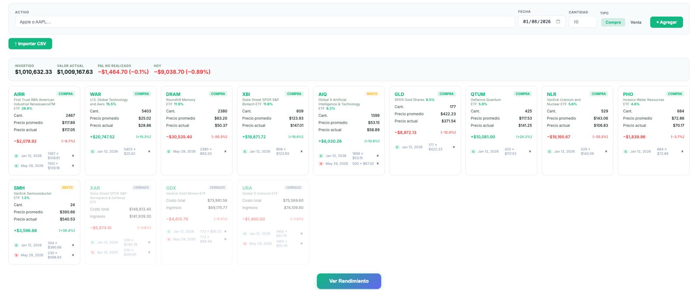
Task: Click WAR gain +$20,747.52
Action: (x=102, y=137)
